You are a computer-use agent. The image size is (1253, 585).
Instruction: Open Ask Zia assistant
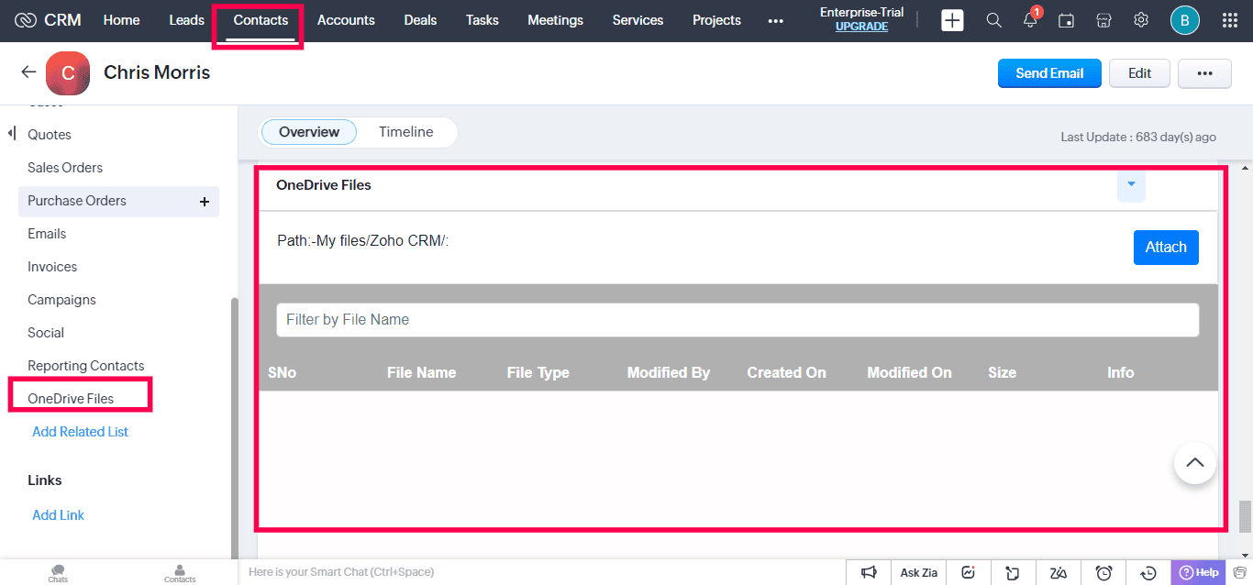tap(918, 572)
